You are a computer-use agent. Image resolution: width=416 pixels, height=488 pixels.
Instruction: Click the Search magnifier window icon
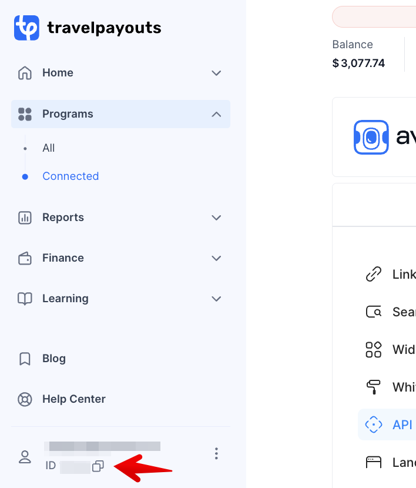pyautogui.click(x=374, y=312)
